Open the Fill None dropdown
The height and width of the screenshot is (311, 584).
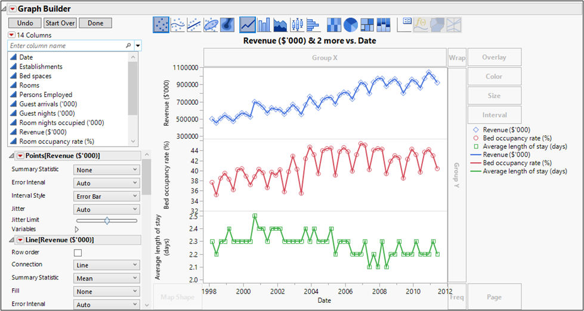tap(107, 291)
